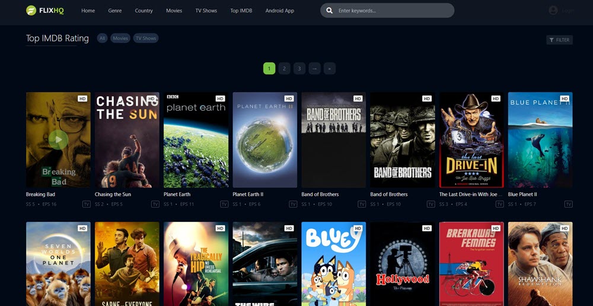Click the search magnifier icon

tap(329, 11)
